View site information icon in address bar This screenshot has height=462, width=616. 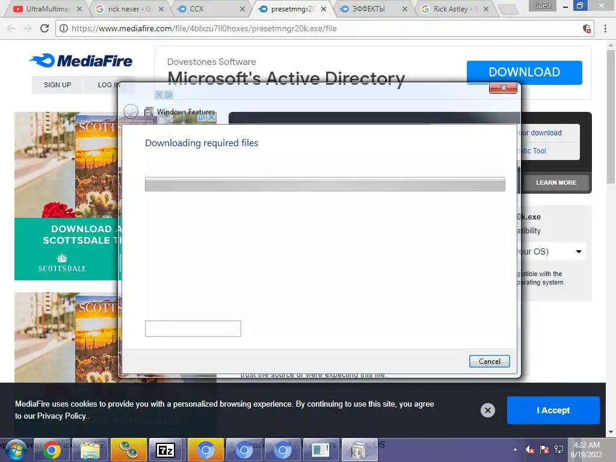pos(64,28)
